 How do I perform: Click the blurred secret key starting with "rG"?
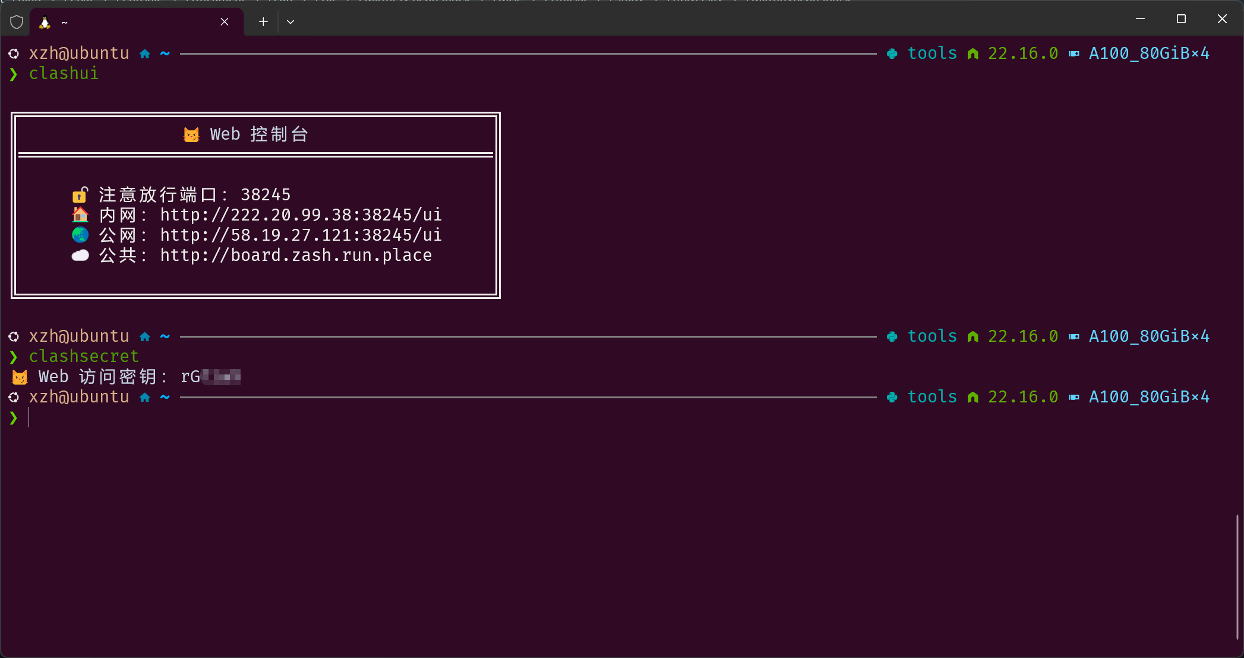(x=210, y=377)
